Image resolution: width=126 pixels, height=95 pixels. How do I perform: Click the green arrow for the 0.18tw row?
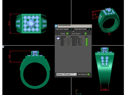(87, 43)
